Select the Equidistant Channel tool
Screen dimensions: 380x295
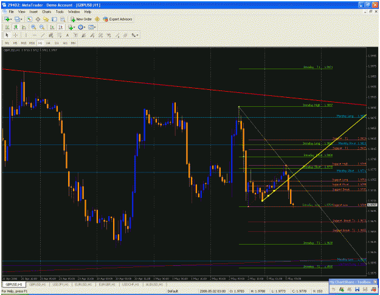(x=51, y=35)
